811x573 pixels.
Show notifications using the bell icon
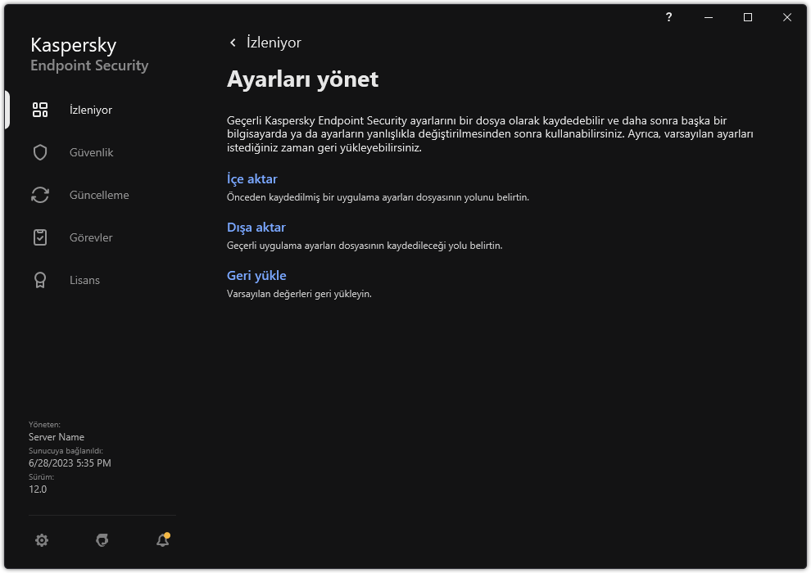pos(162,539)
